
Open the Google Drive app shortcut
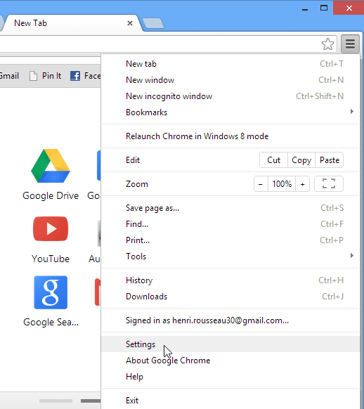tap(51, 166)
